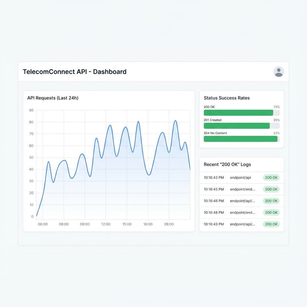The width and height of the screenshot is (307, 307).
Task: Open the 10:16:43 PM log entry
Action: coord(242,177)
